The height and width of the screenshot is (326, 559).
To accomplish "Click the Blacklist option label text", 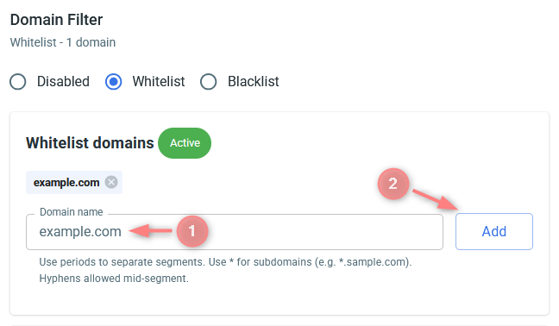I will (x=254, y=82).
